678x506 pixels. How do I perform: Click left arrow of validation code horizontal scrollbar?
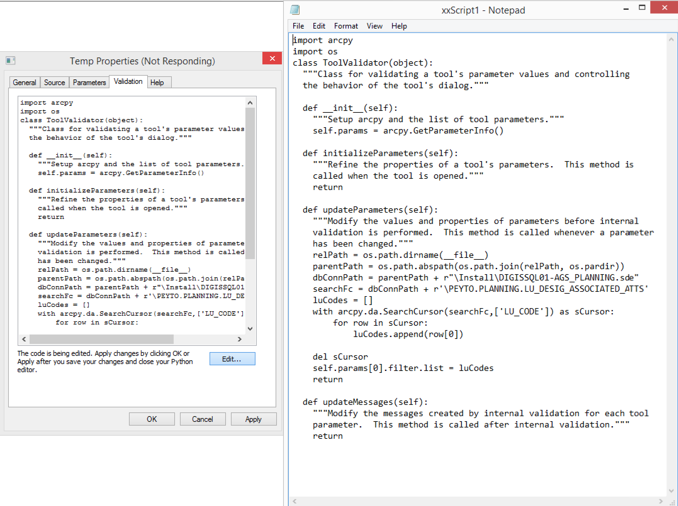pyautogui.click(x=24, y=339)
